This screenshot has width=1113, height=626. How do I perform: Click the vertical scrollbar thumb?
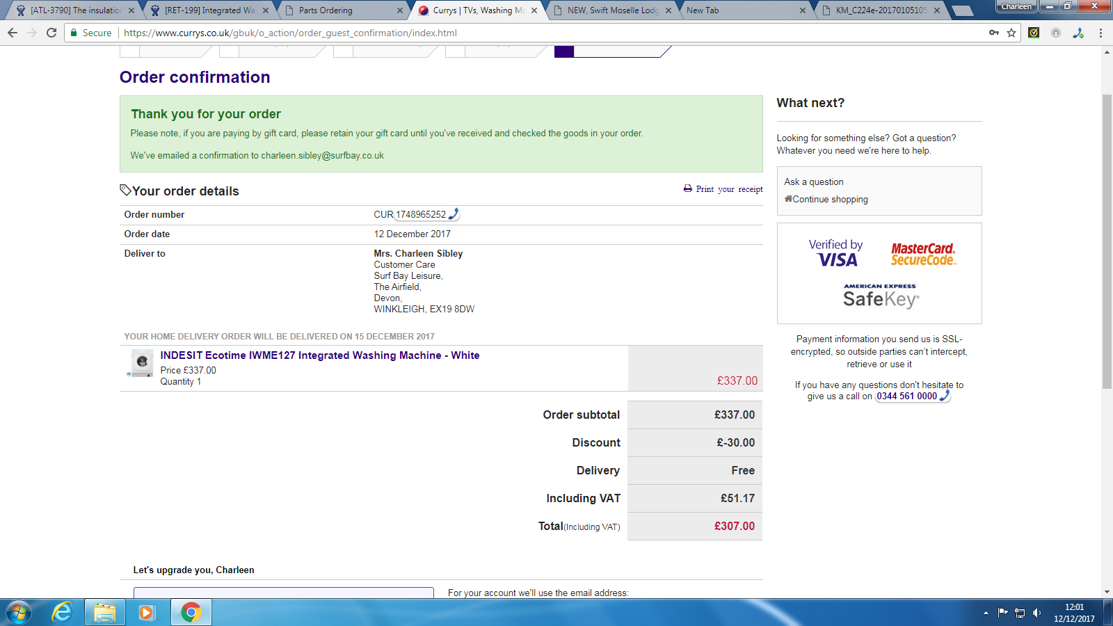point(1107,241)
